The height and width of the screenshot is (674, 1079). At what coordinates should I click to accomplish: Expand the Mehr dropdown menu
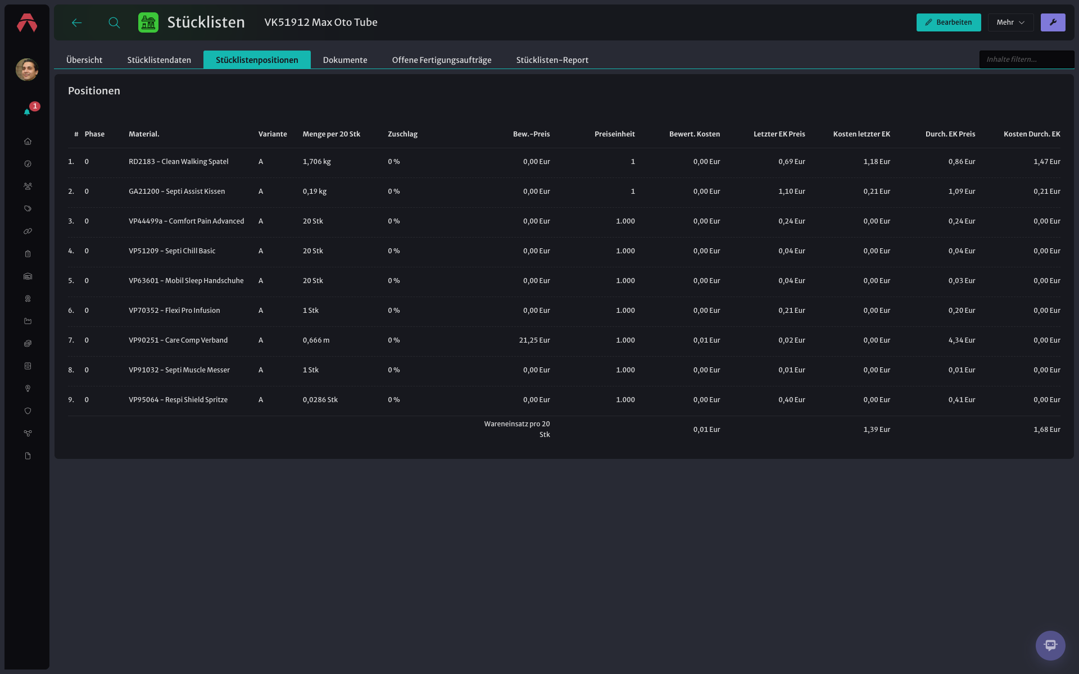point(1010,22)
